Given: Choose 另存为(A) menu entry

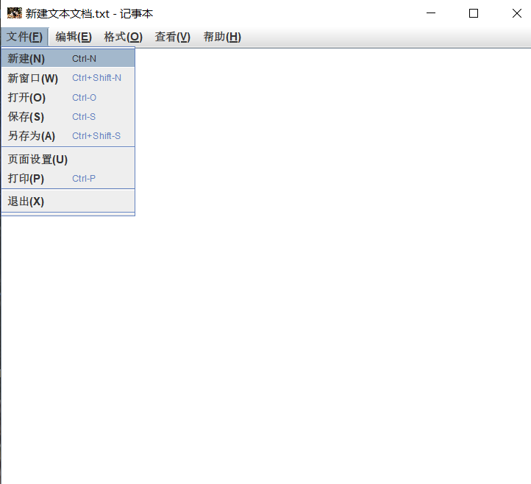Looking at the screenshot, I should coord(68,136).
